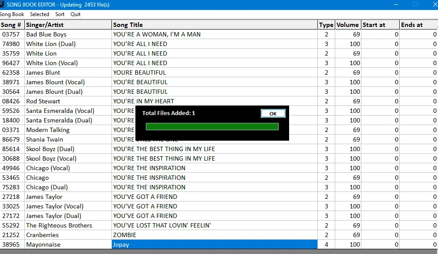Click Chicago (Vocal) artist cell
Screen dimensions: 438x254
[68, 168]
